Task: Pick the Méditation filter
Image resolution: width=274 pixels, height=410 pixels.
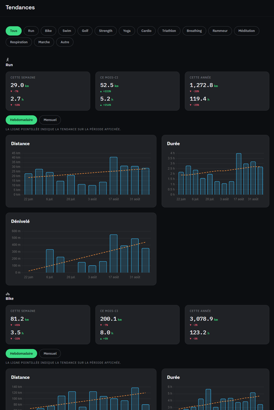Action: pyautogui.click(x=247, y=31)
